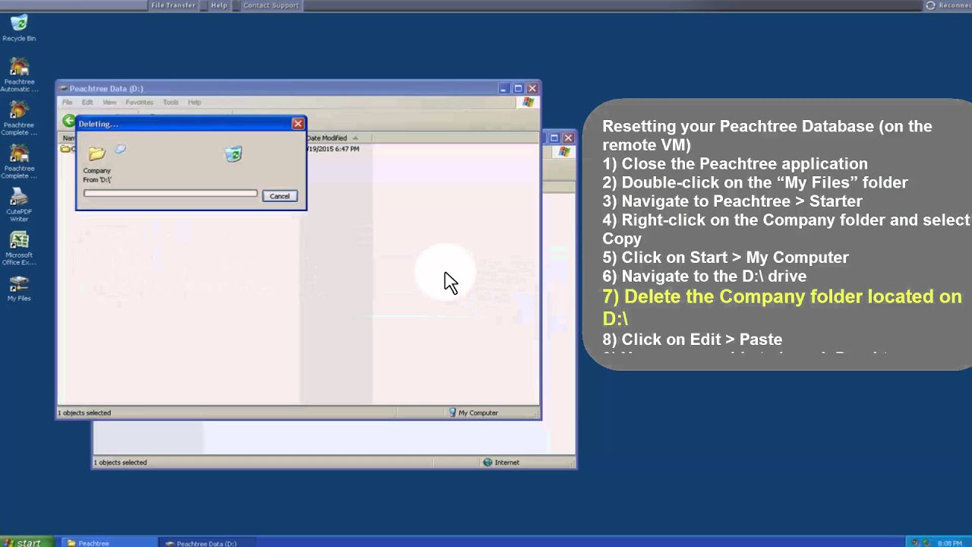The height and width of the screenshot is (547, 972).
Task: Close the background explorer window
Action: 568,138
